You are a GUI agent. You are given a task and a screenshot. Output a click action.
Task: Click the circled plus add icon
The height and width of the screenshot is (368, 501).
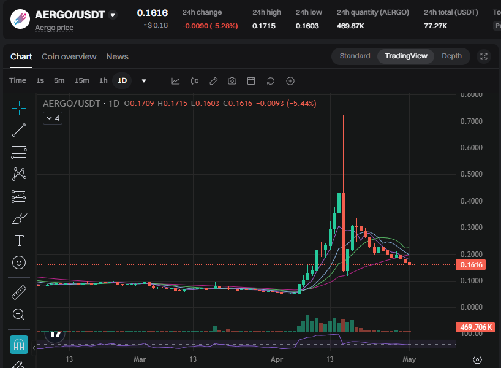[290, 81]
